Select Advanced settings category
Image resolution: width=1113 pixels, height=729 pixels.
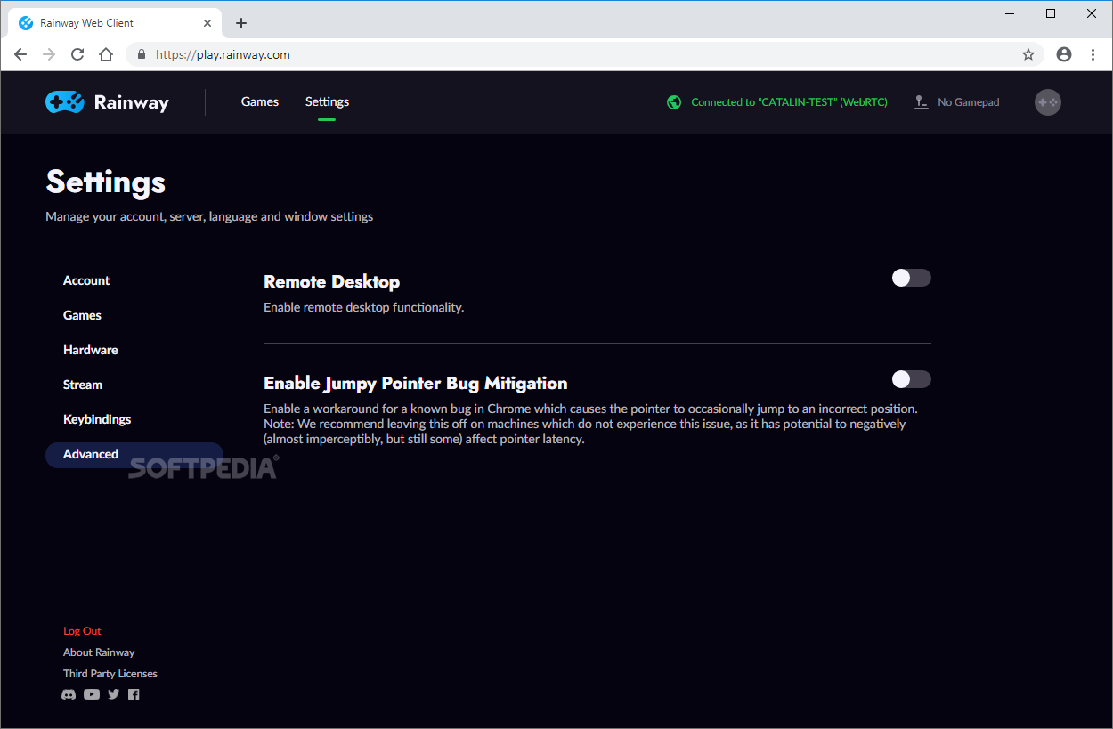pos(134,454)
